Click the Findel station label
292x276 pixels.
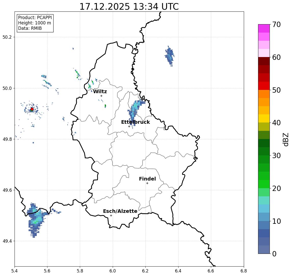coord(147,179)
